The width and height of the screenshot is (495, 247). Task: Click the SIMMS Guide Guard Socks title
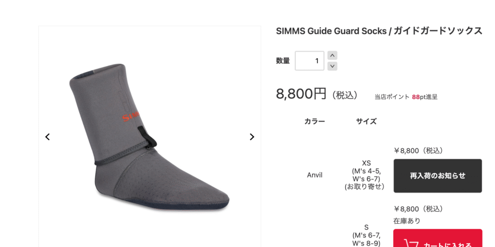coord(379,31)
